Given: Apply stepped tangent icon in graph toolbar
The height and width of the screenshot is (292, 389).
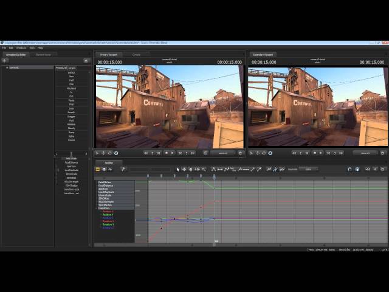Looking at the screenshot, I should coord(233,169).
